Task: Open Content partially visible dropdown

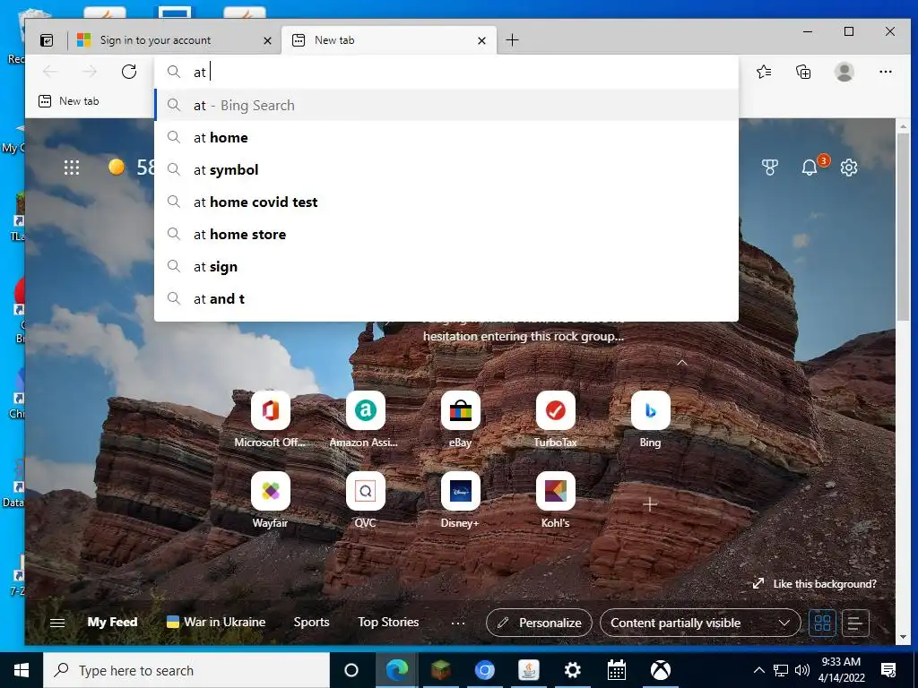Action: click(x=700, y=623)
